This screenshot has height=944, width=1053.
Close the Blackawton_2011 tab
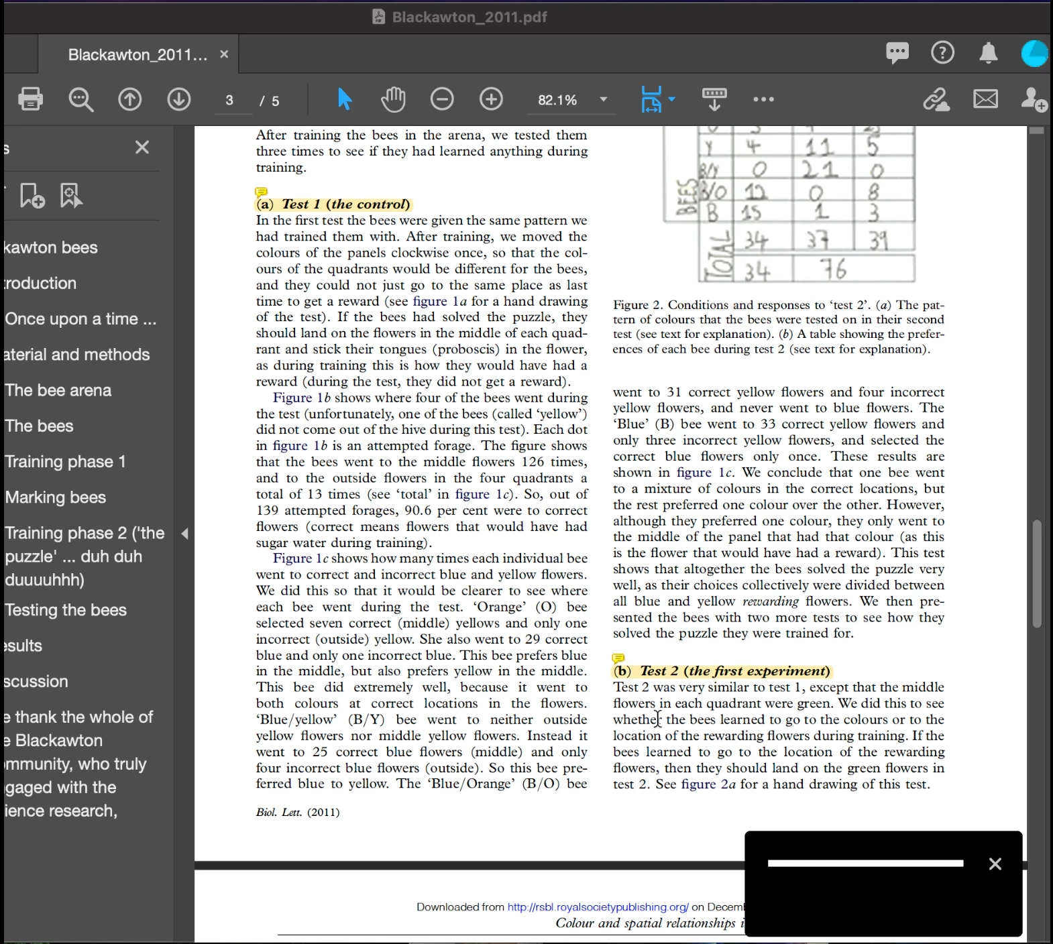(224, 54)
